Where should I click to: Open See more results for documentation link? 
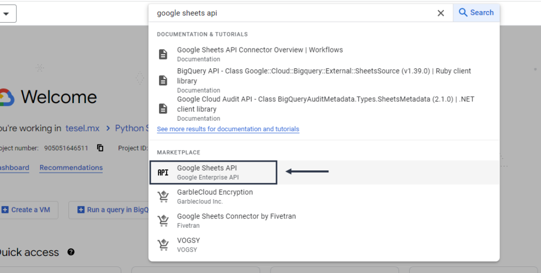(x=227, y=129)
